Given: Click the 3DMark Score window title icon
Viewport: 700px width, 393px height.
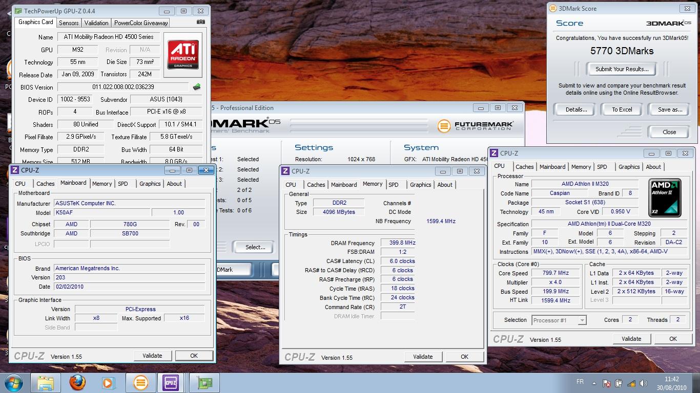Looking at the screenshot, I should [x=552, y=8].
